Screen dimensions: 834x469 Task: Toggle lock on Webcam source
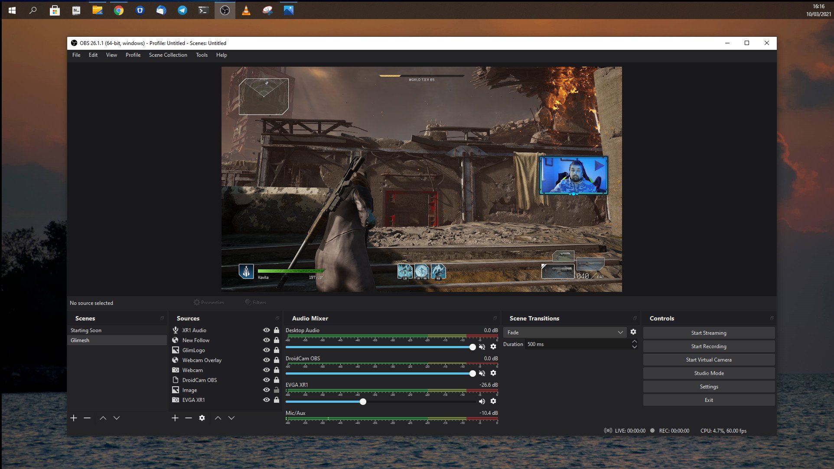click(277, 369)
